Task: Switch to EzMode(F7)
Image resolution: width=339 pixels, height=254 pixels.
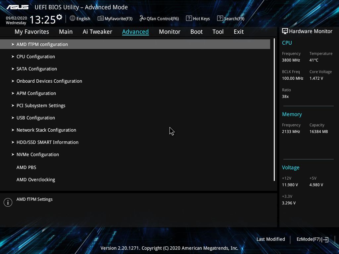Action: click(313, 239)
